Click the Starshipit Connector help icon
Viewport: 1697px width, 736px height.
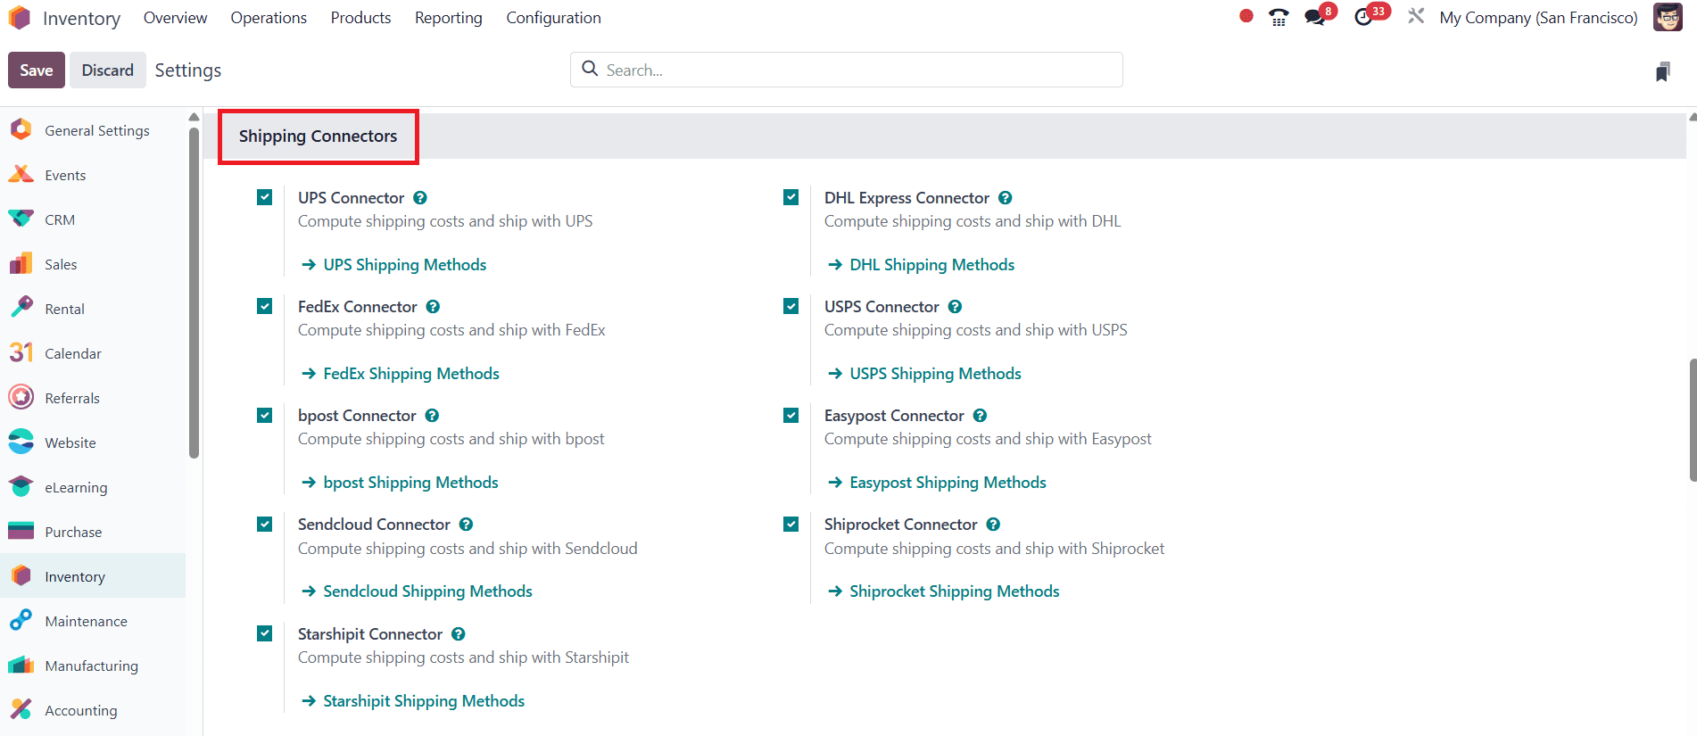pyautogui.click(x=458, y=634)
